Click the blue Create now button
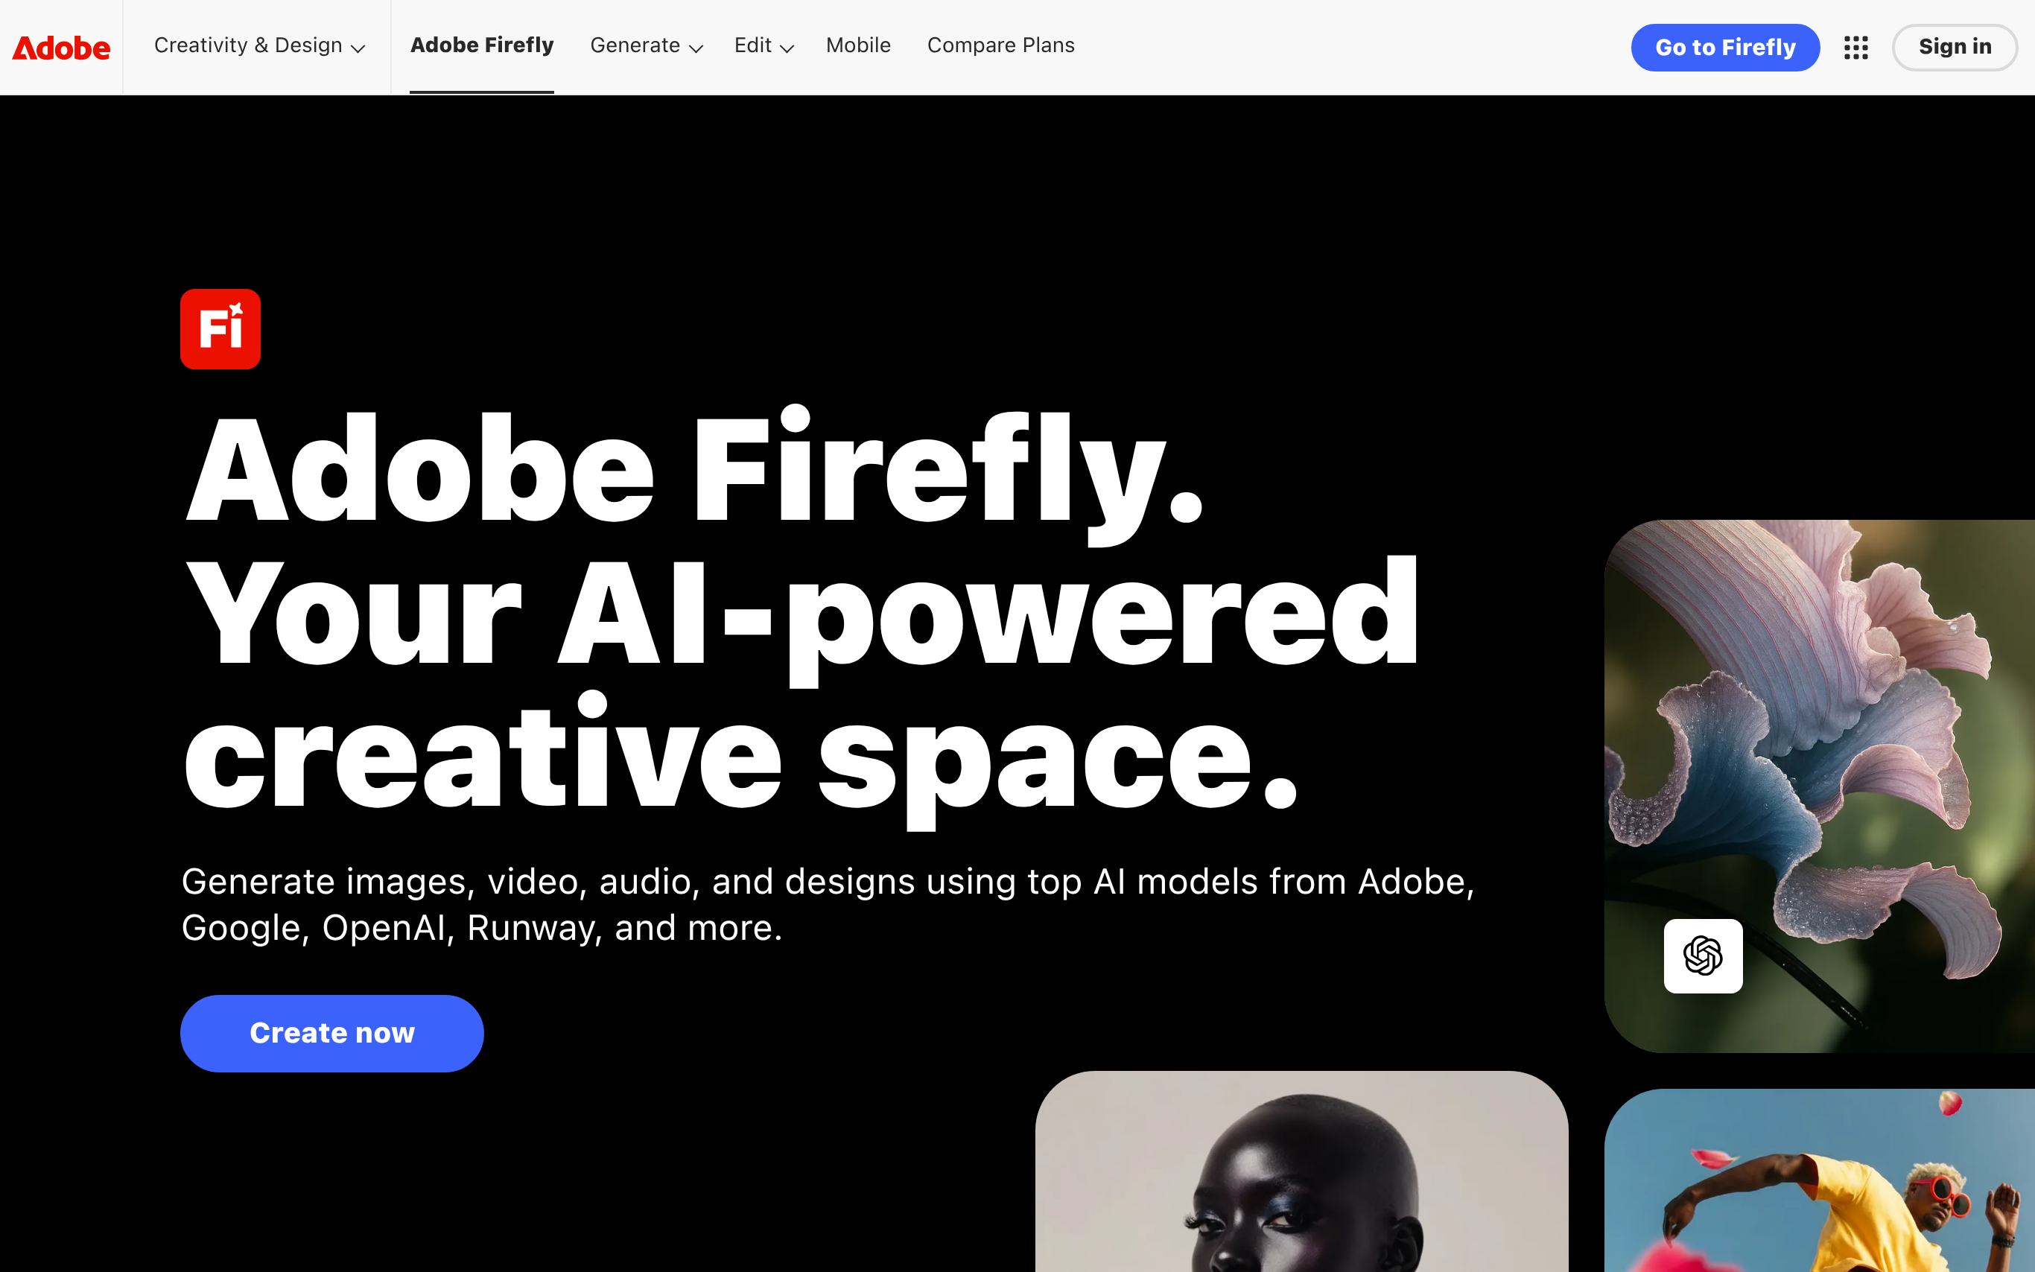Image resolution: width=2035 pixels, height=1272 pixels. 332,1033
